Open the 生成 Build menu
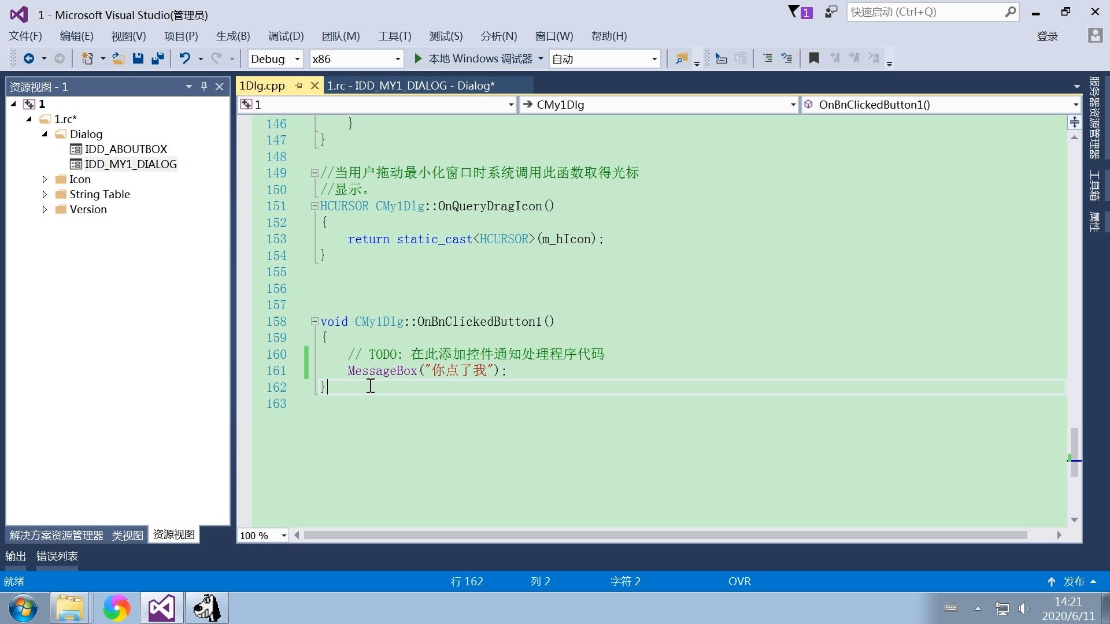The height and width of the screenshot is (624, 1110). click(x=232, y=36)
